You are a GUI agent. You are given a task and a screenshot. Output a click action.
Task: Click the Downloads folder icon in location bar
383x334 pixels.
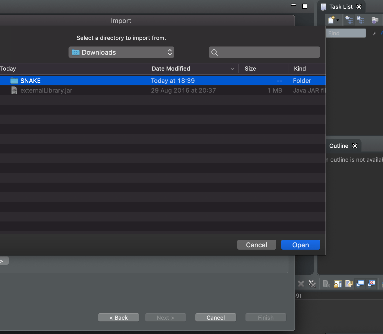coord(76,52)
